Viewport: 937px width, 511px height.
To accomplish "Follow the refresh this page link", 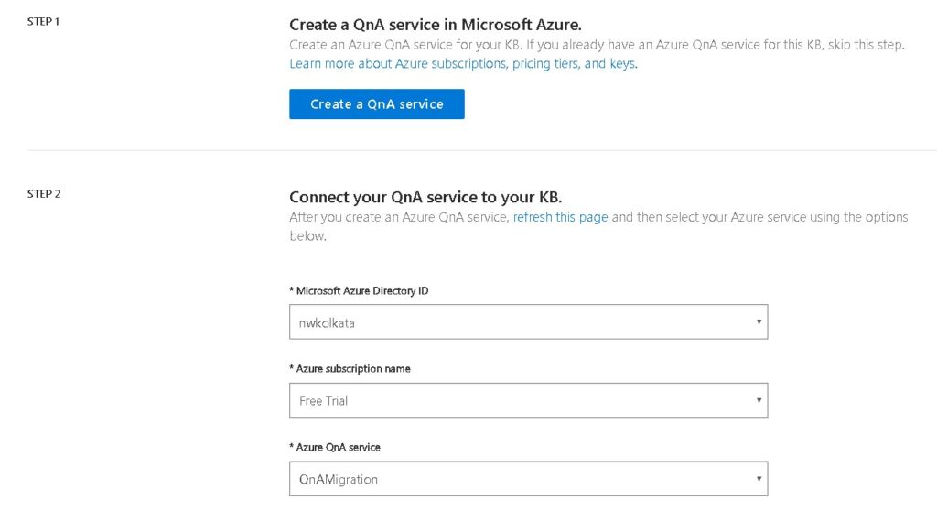I will point(560,217).
